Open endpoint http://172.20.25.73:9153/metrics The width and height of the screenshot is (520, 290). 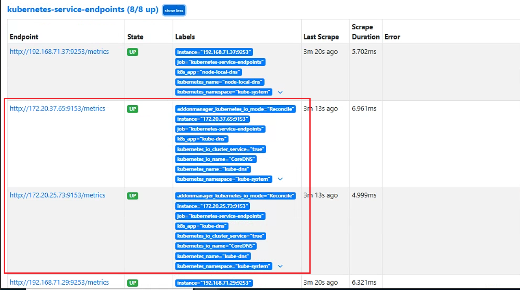[58, 195]
